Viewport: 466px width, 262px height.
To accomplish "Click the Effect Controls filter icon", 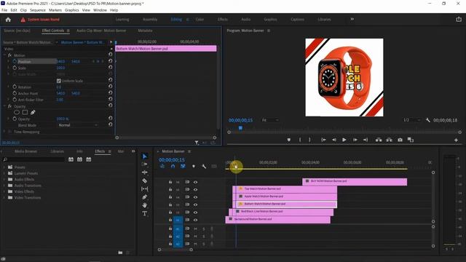I will coord(197,143).
